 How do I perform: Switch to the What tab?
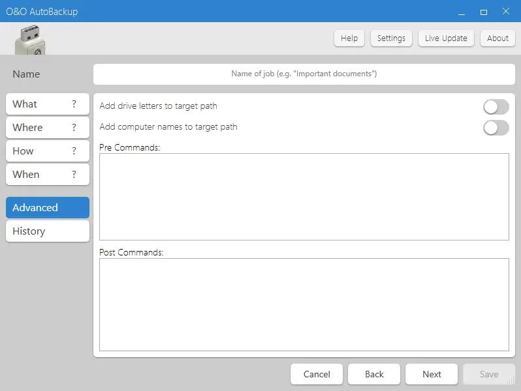click(48, 104)
